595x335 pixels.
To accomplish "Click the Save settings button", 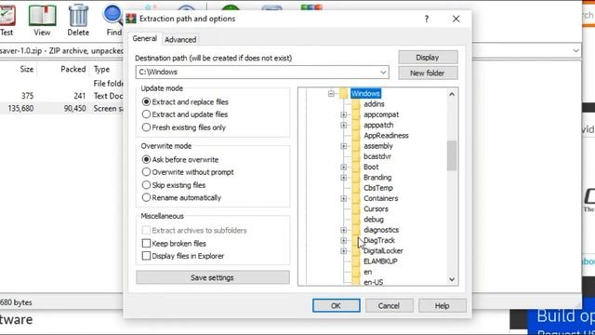I will [x=213, y=277].
